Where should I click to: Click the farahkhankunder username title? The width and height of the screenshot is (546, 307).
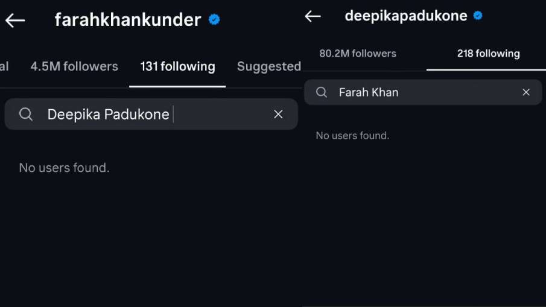click(x=127, y=20)
